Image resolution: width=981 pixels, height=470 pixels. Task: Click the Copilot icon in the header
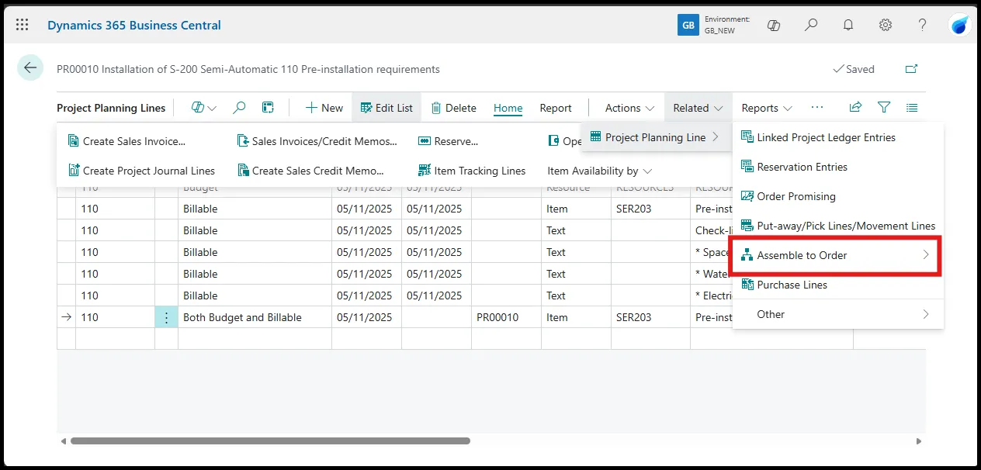pos(774,25)
